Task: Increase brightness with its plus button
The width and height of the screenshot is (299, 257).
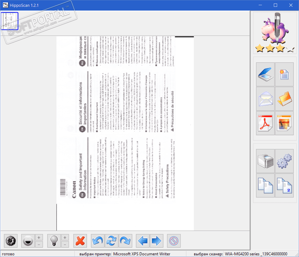Action: (65, 238)
